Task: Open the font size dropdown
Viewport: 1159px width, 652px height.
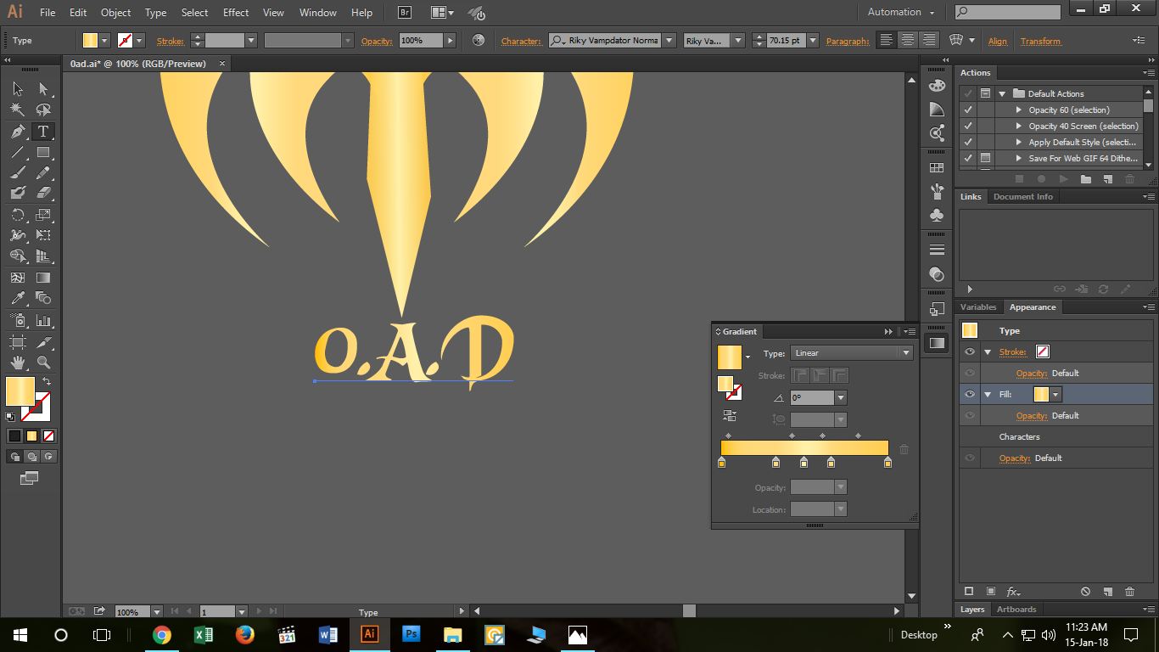Action: tap(813, 41)
